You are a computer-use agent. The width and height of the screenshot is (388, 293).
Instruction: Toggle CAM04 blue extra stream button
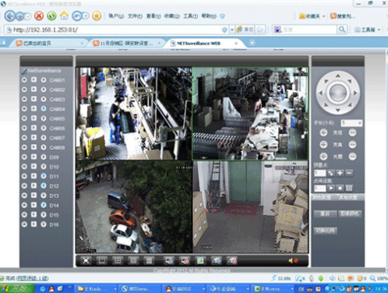(44, 108)
